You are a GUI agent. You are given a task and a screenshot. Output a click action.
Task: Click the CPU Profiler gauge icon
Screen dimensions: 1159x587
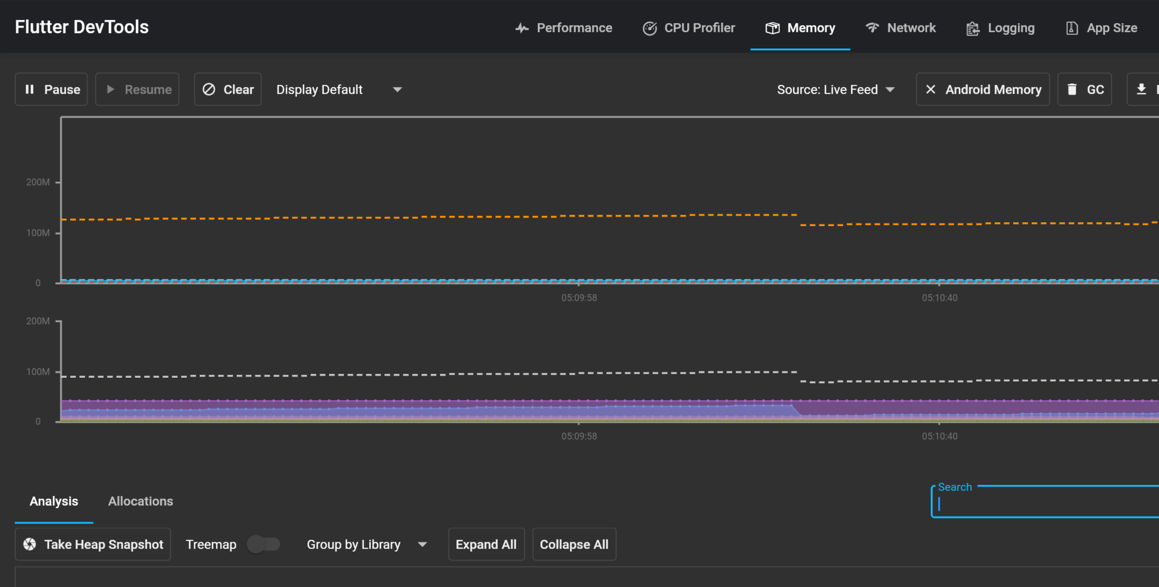650,28
